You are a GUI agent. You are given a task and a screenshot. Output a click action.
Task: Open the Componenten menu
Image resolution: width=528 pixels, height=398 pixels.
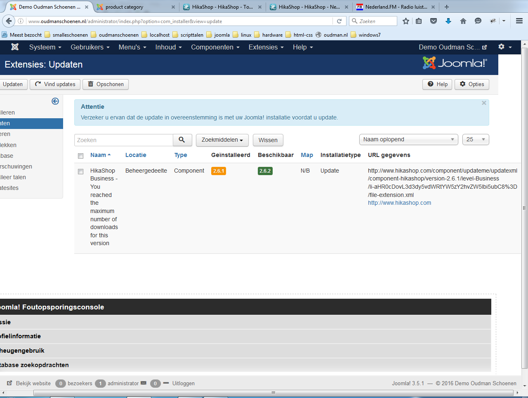pos(215,47)
